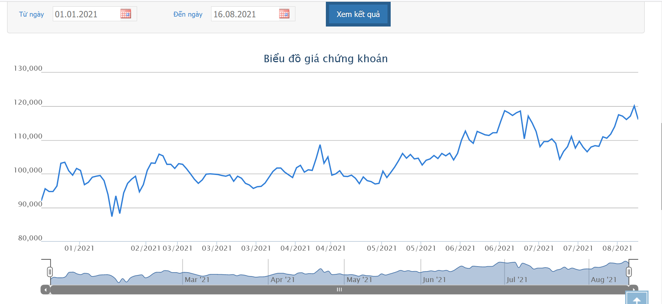Viewport: 662px width, 304px height.
Task: Click the Aug '21 marker in navigator
Action: (x=604, y=280)
